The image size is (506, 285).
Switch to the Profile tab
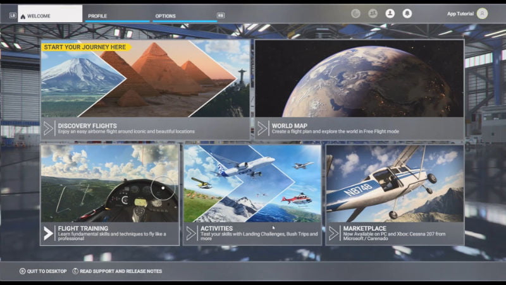pyautogui.click(x=117, y=15)
